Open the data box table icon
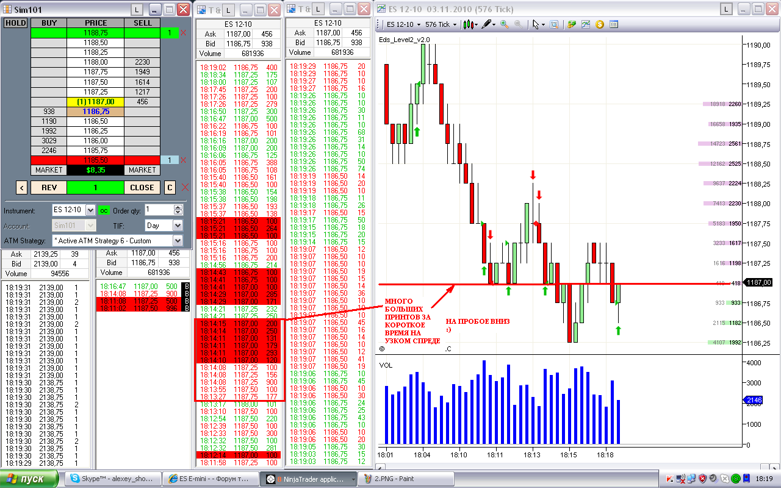Screen dimensions: 781x489 point(613,24)
